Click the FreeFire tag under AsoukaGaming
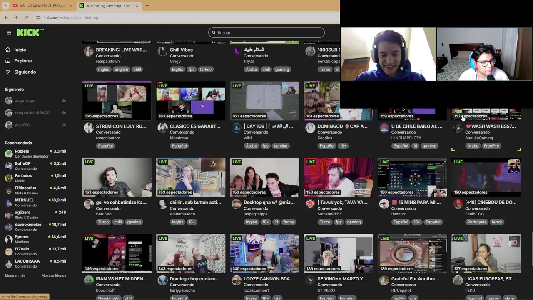The height and width of the screenshot is (300, 533). [x=491, y=146]
